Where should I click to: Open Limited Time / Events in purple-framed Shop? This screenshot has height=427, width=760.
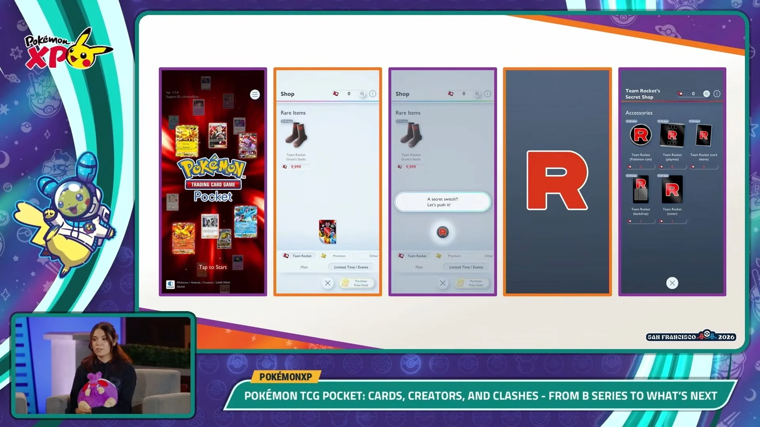466,267
